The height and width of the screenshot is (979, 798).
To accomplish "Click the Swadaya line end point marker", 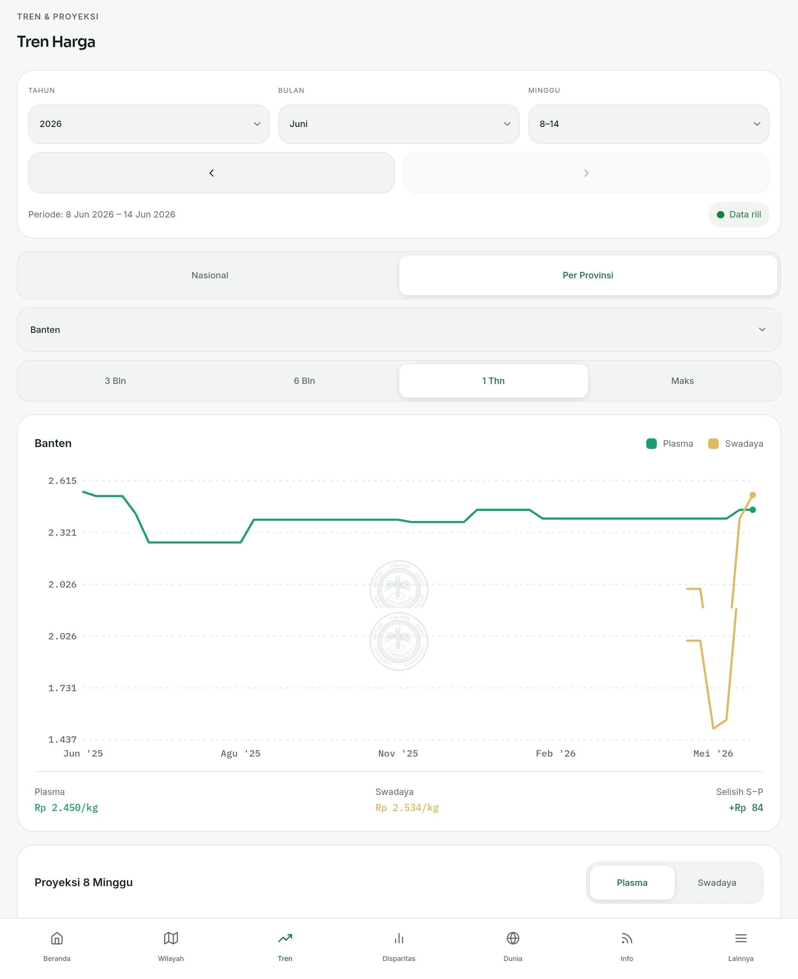I will point(753,495).
